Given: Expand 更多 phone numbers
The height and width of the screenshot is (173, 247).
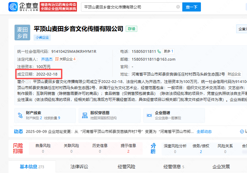Looking at the screenshot, I should 168,51.
